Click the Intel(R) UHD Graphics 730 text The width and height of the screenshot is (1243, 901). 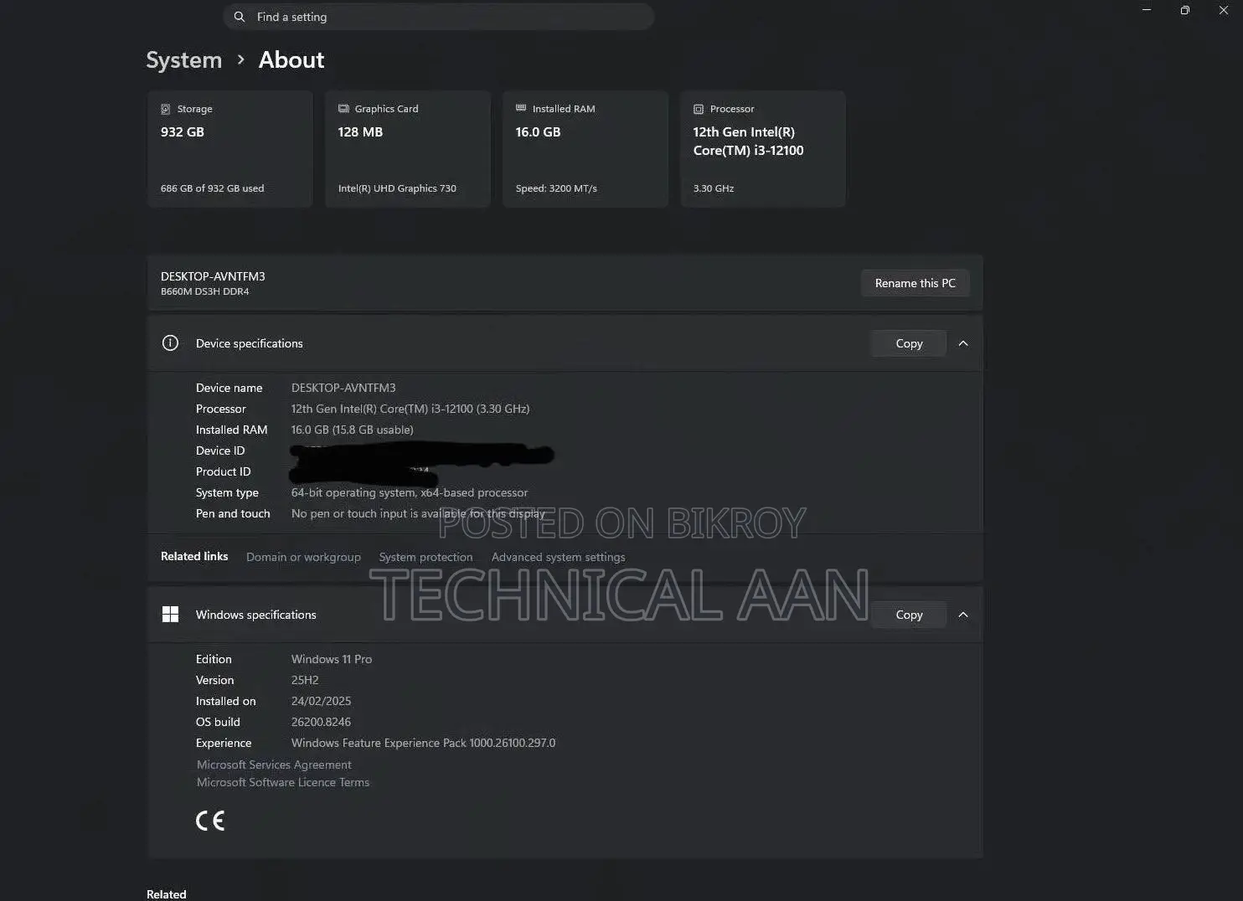coord(397,188)
